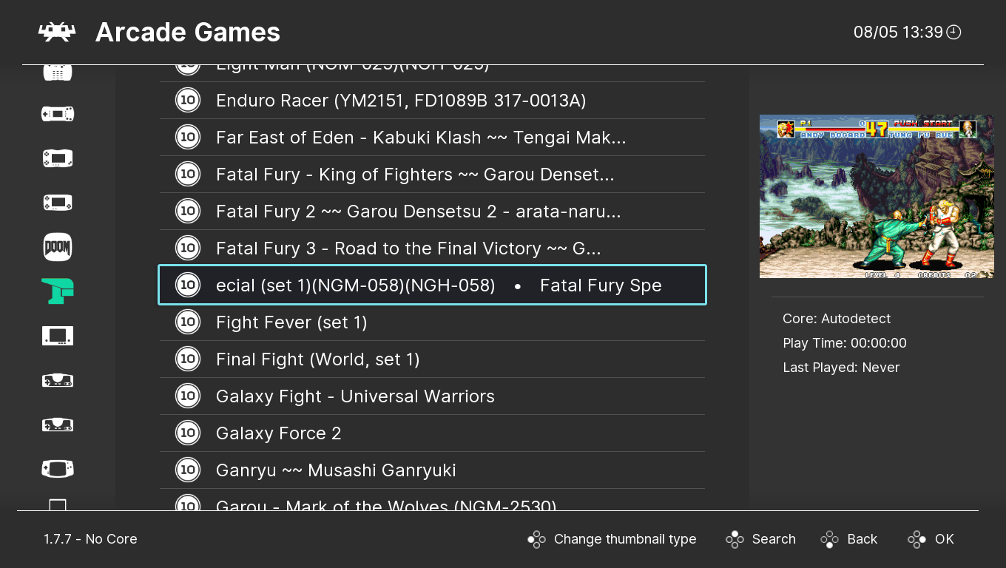Select Final Fight (World, set 1)

tap(432, 359)
